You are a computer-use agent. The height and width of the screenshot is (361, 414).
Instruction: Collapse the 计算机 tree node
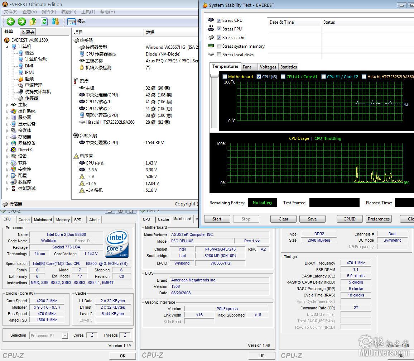pyautogui.click(x=8, y=47)
